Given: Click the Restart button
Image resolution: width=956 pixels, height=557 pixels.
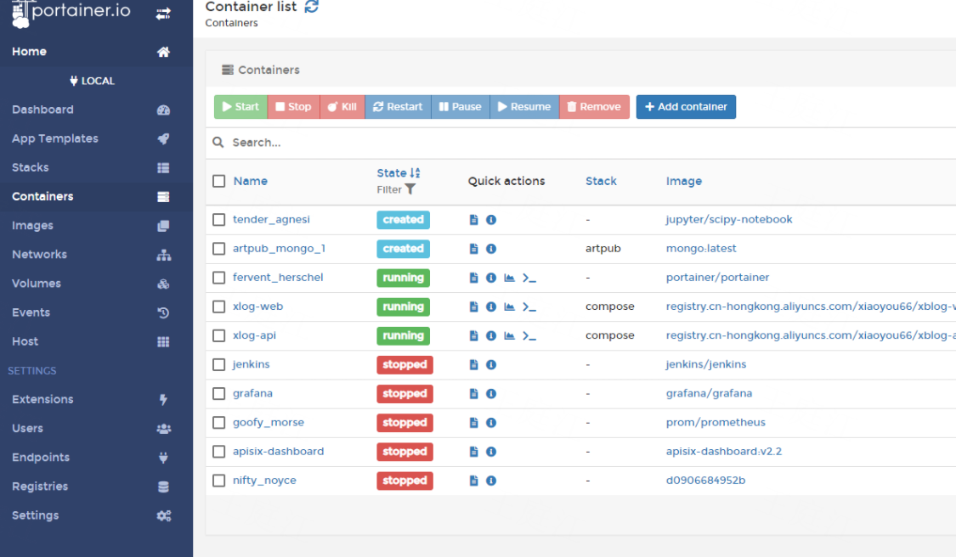Looking at the screenshot, I should (398, 107).
